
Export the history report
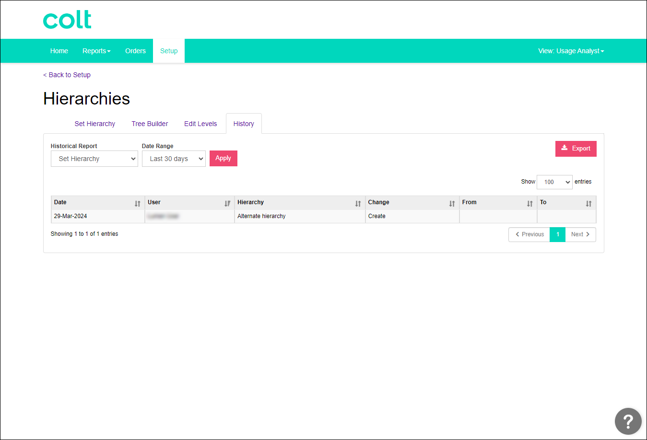(576, 149)
